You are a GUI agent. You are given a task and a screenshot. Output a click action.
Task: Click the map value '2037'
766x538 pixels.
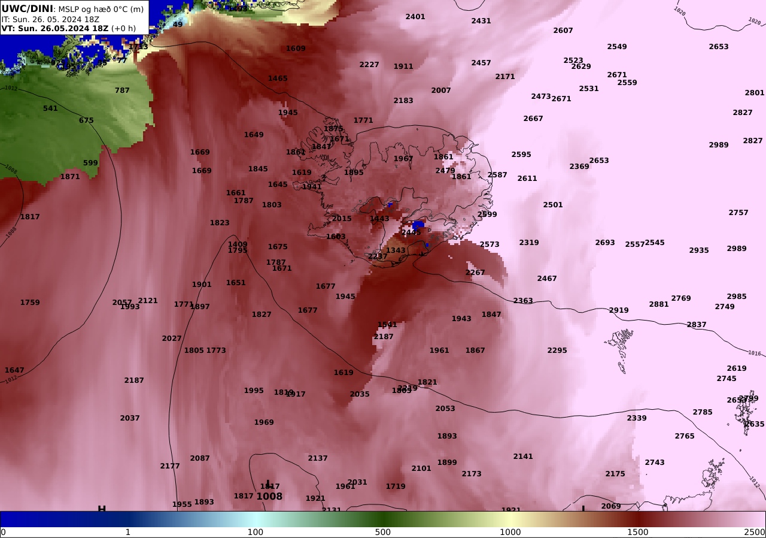pos(130,418)
